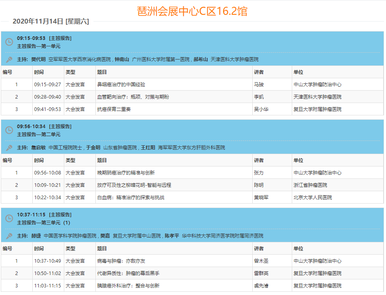Image resolution: width=386 pixels, height=295 pixels.
Task: Open the session title 主旨报告—第一单元
Action: tap(39, 46)
